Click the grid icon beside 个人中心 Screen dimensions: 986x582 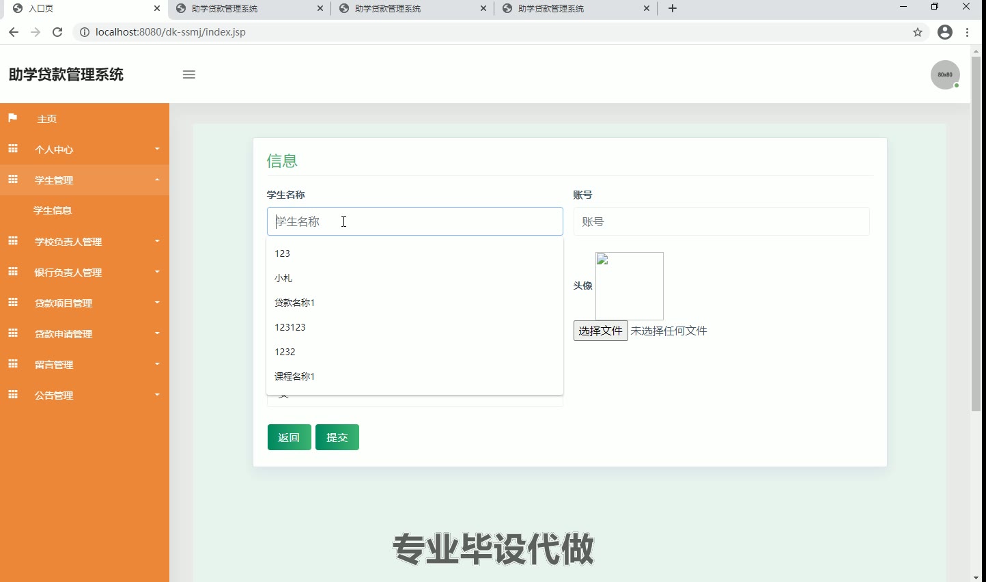coord(12,149)
